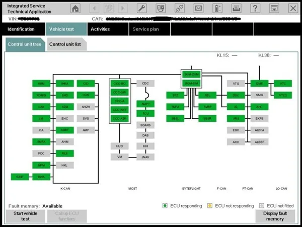Open the wrench settings icon
The height and width of the screenshot is (227, 302).
(x=141, y=9)
